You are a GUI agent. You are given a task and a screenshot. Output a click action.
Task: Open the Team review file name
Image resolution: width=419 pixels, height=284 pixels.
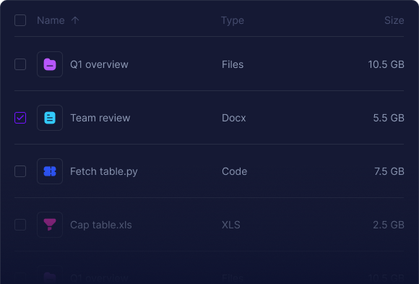[100, 118]
